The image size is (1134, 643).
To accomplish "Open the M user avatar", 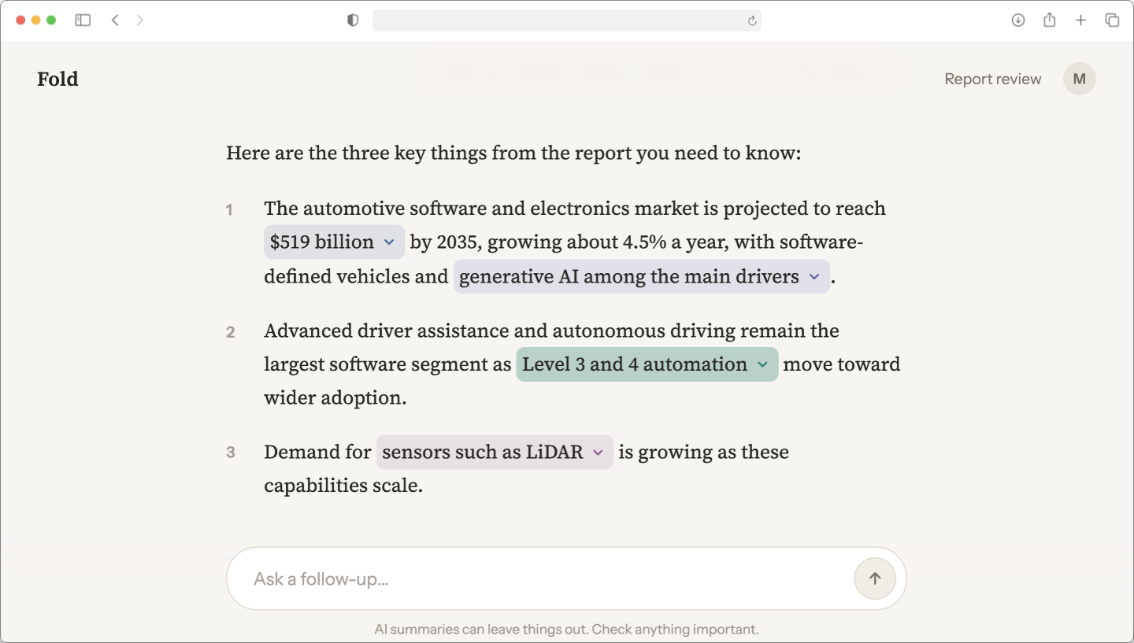I will pos(1080,79).
